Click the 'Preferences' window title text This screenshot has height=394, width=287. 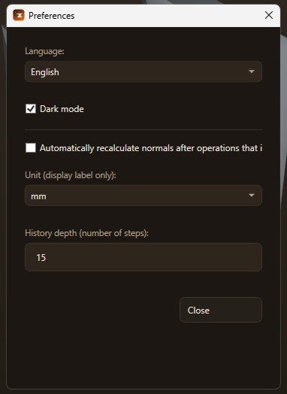pos(52,16)
